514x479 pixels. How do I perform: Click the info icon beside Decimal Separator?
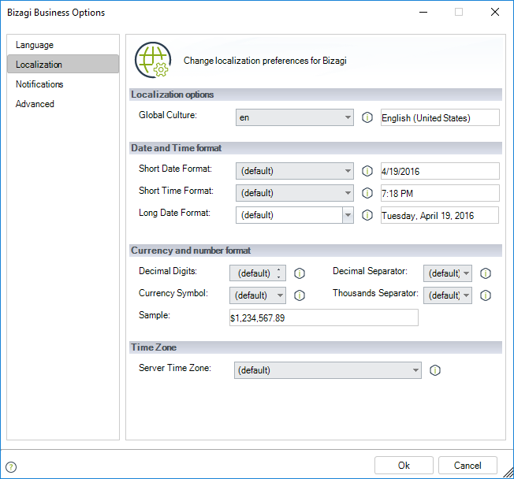pyautogui.click(x=486, y=273)
